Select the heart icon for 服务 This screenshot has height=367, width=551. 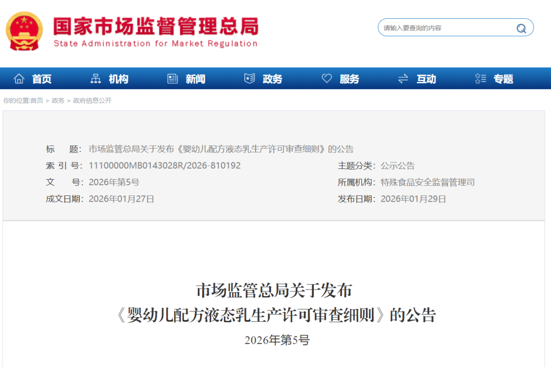tap(327, 78)
